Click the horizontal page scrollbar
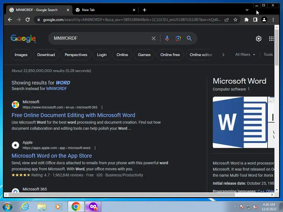The width and height of the screenshot is (283, 212). (122, 195)
